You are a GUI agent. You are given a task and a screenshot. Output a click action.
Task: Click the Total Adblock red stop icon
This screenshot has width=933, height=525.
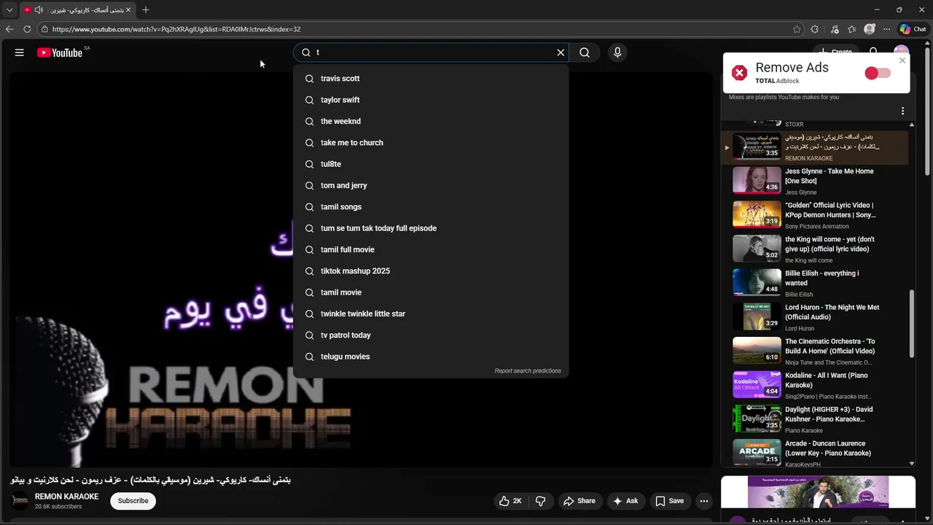tap(739, 73)
